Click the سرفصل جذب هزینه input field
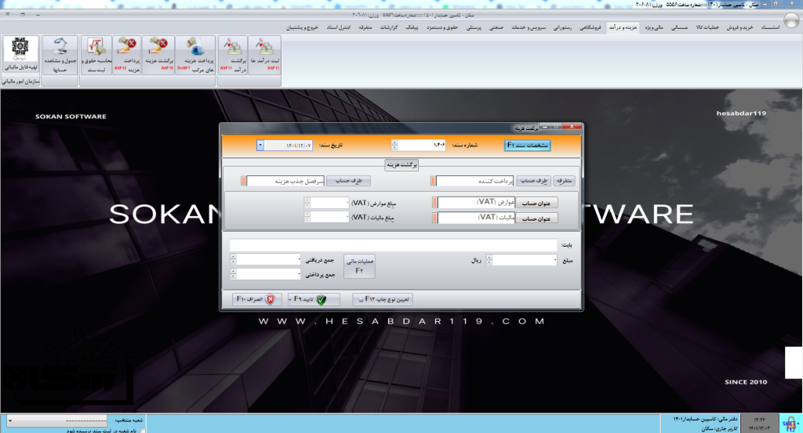Viewport: 803px width, 433px height. pos(285,181)
